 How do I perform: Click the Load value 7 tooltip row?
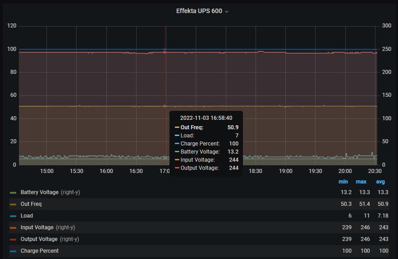pyautogui.click(x=206, y=136)
